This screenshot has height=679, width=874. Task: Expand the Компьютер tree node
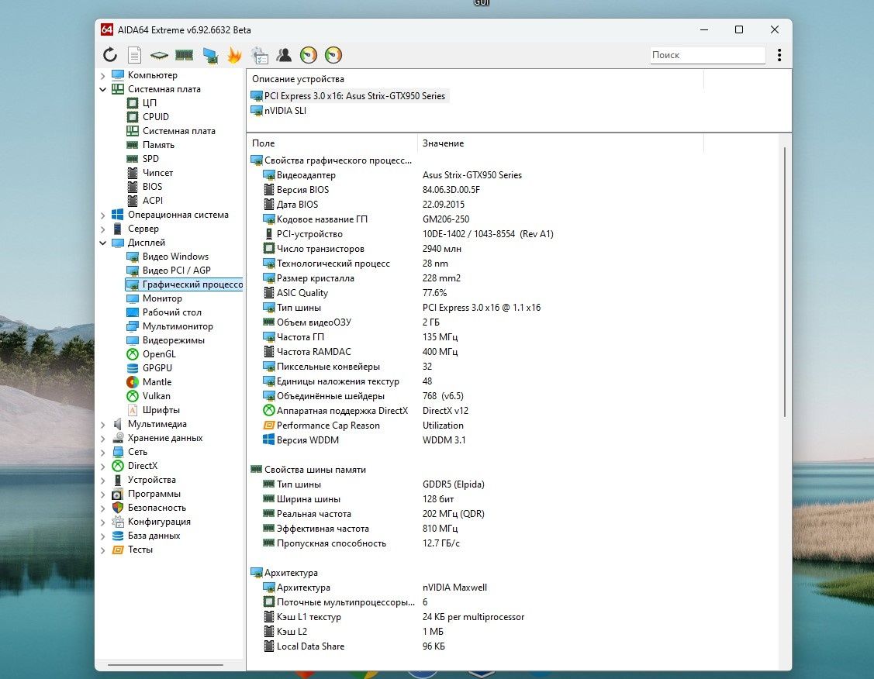click(x=103, y=75)
